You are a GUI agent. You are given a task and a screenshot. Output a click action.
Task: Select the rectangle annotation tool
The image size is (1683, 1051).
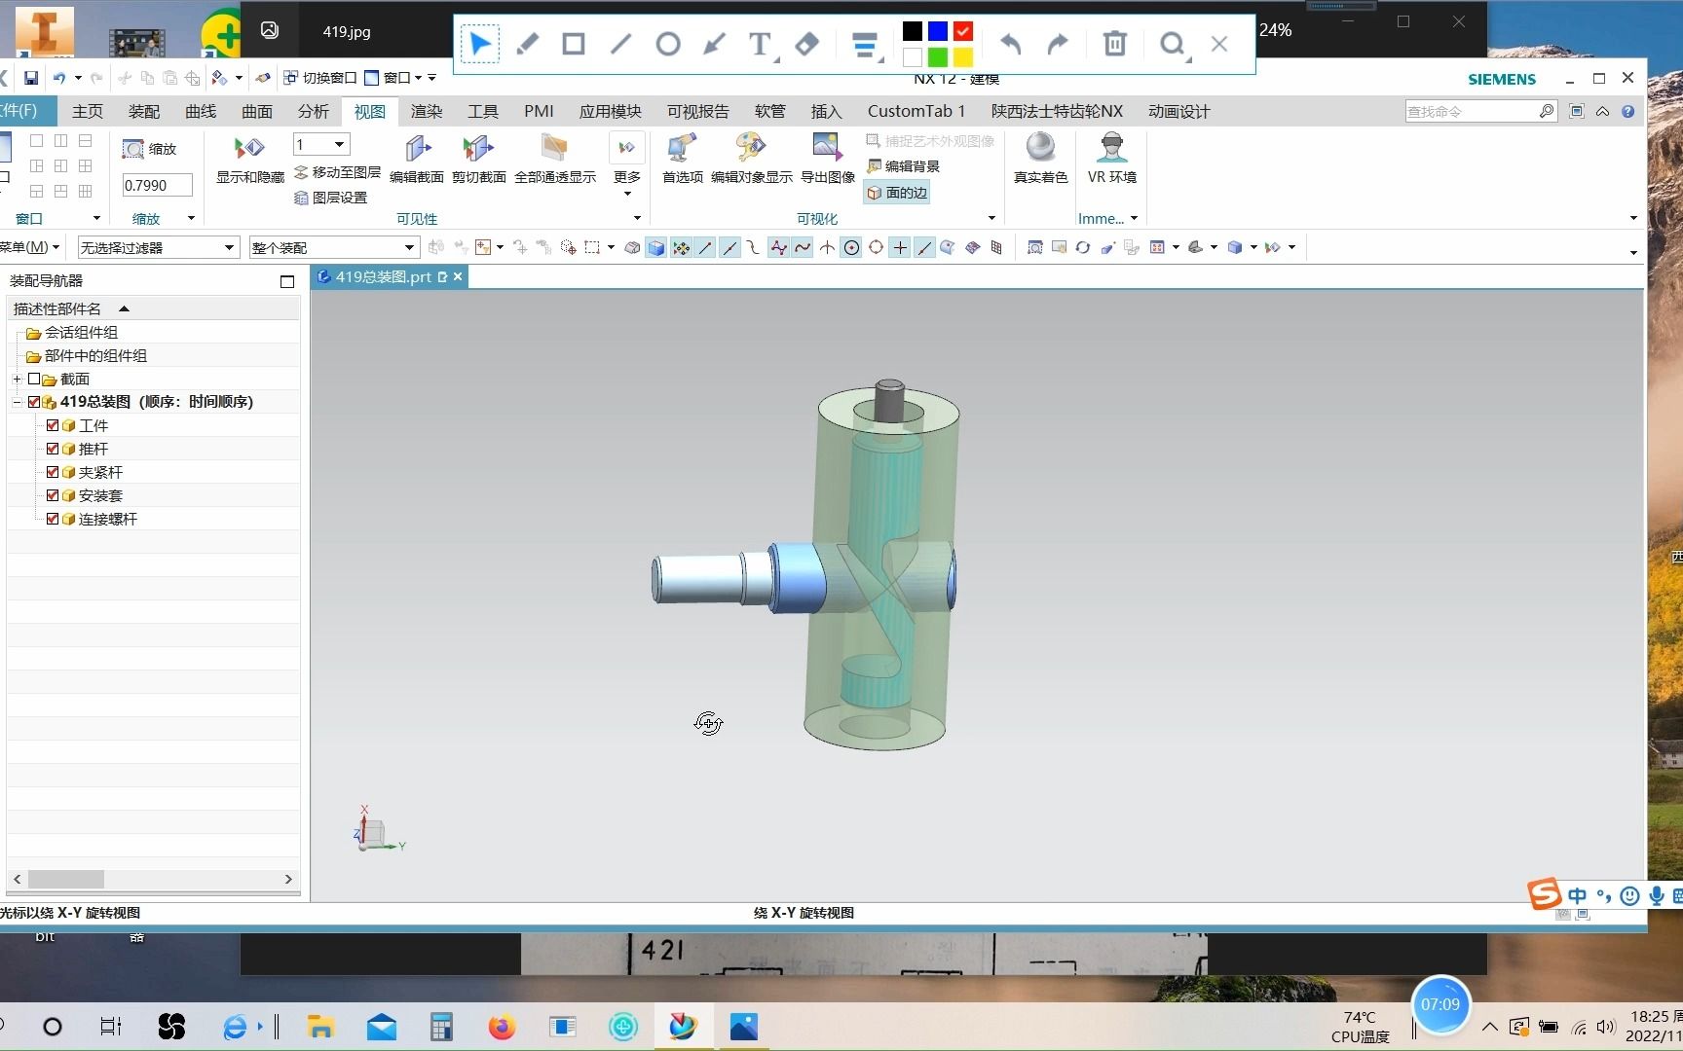click(x=574, y=44)
